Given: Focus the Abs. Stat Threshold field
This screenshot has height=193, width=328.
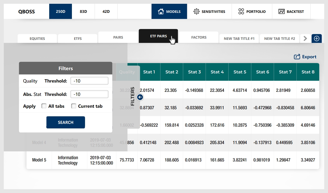Looking at the screenshot, I should (x=89, y=94).
